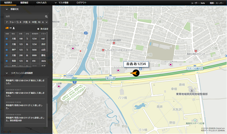Collapse the 稼働状況 section

(x=7, y=9)
